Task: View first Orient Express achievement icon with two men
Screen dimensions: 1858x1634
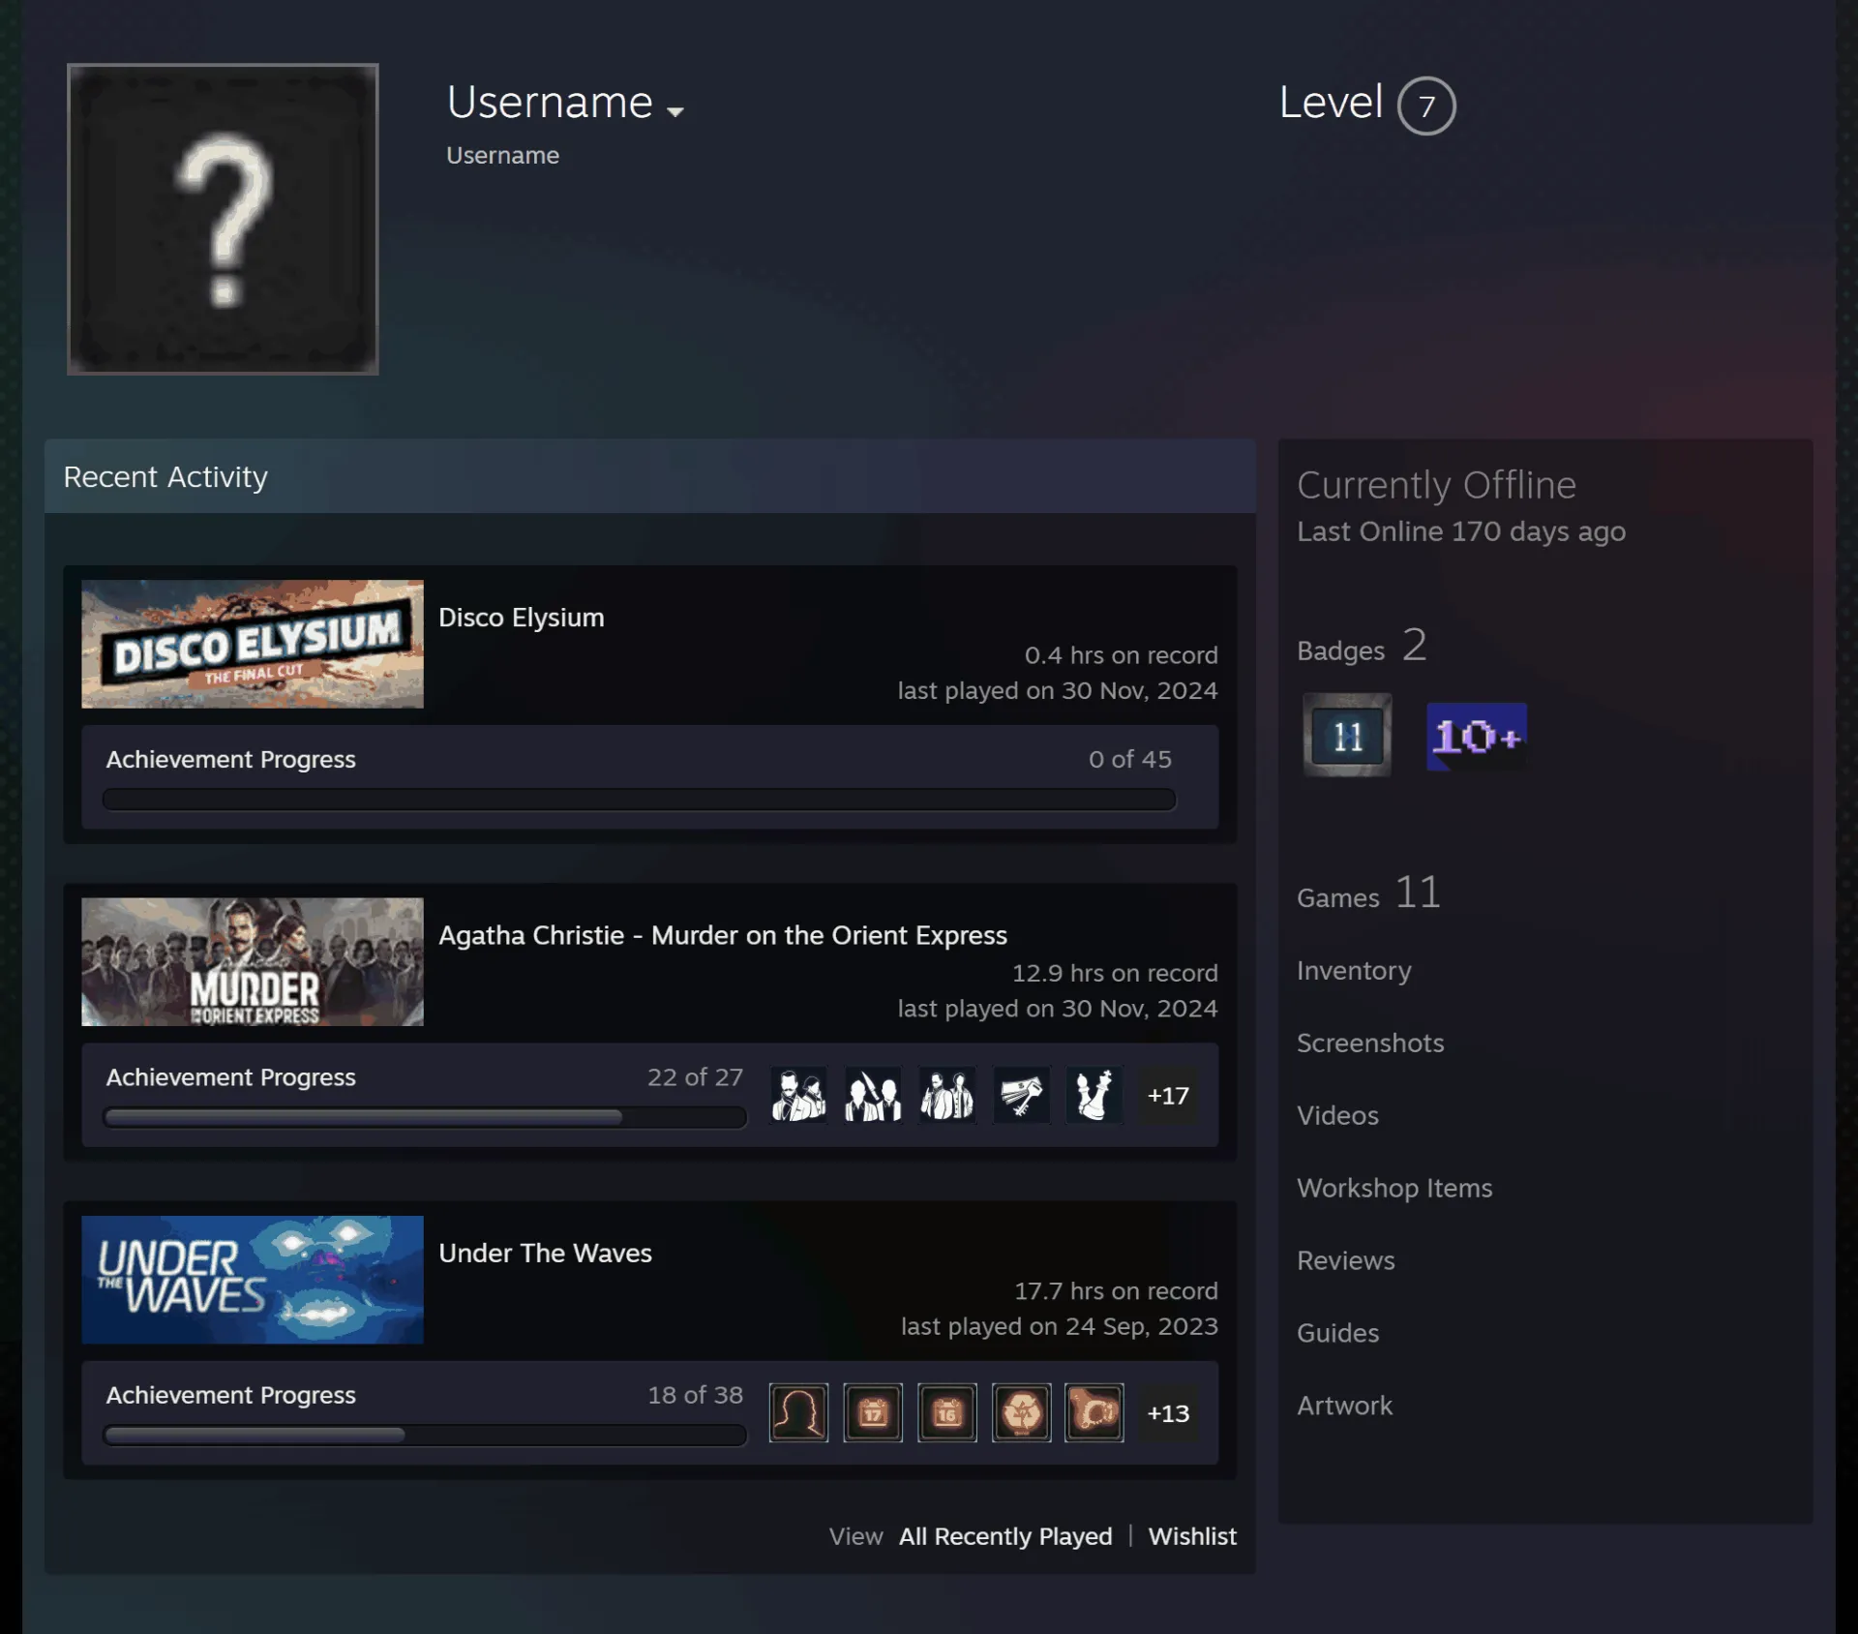Action: tap(798, 1095)
